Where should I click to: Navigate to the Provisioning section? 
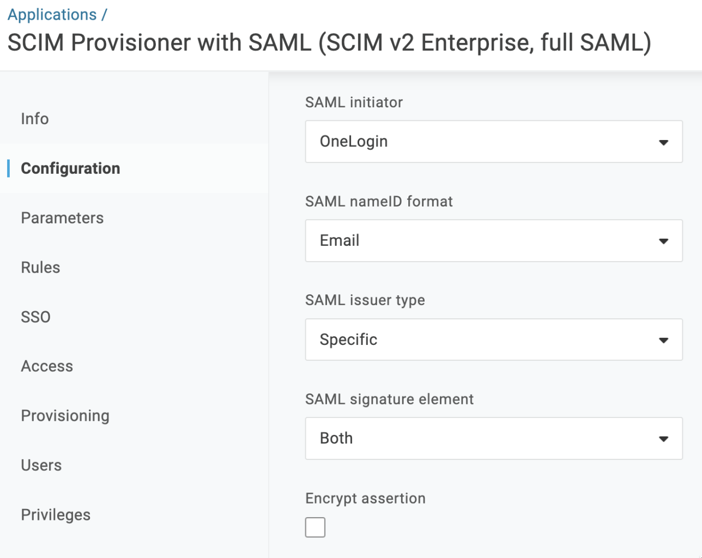click(x=65, y=416)
